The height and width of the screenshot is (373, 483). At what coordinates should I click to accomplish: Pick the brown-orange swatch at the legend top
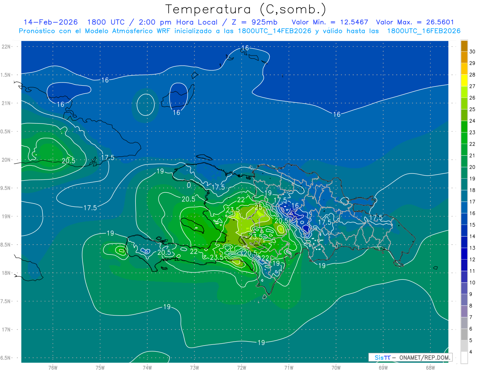[x=464, y=46]
